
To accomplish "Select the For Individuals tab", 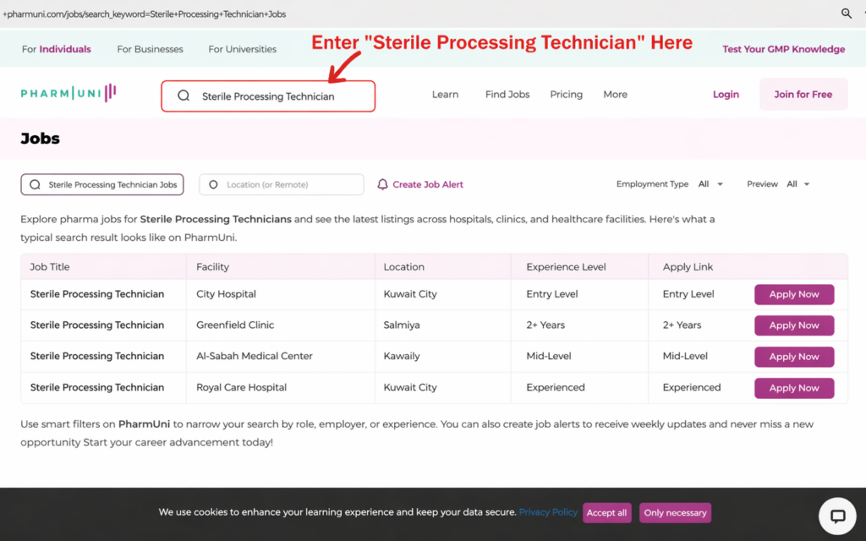I will [57, 49].
